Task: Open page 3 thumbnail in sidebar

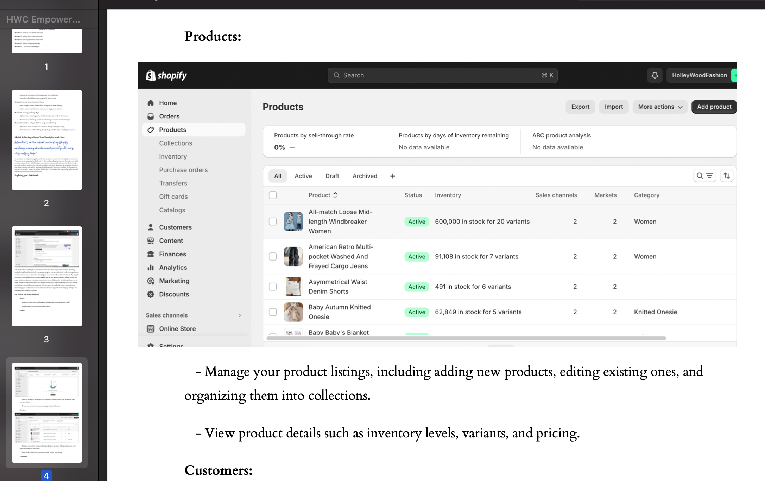Action: pyautogui.click(x=47, y=276)
